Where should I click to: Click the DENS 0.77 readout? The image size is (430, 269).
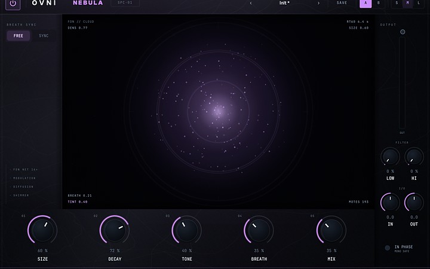78,27
